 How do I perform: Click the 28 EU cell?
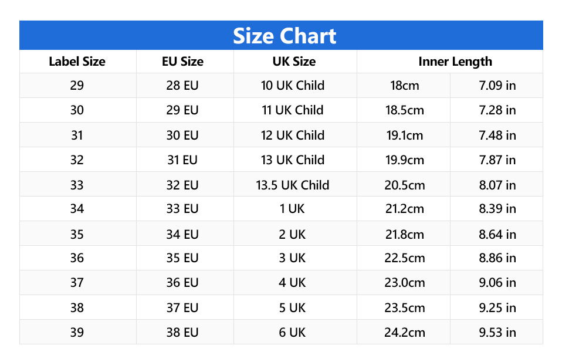click(182, 86)
